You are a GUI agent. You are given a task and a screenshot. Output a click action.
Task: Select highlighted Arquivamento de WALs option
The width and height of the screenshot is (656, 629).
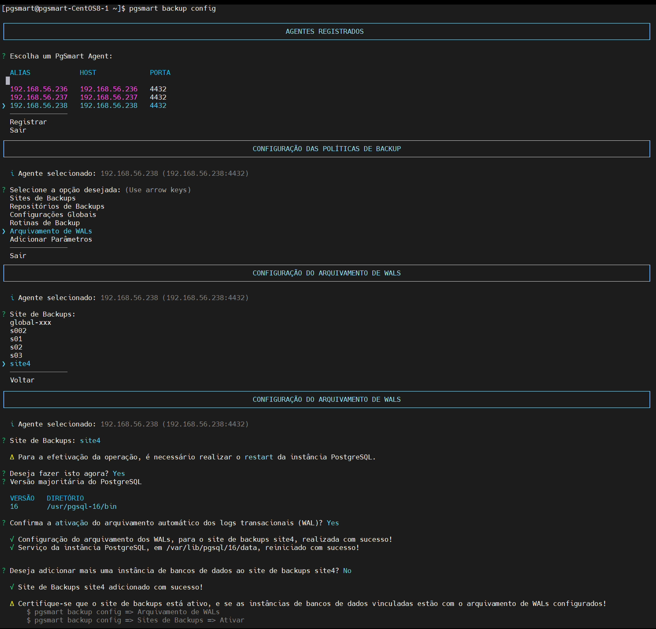click(x=51, y=231)
